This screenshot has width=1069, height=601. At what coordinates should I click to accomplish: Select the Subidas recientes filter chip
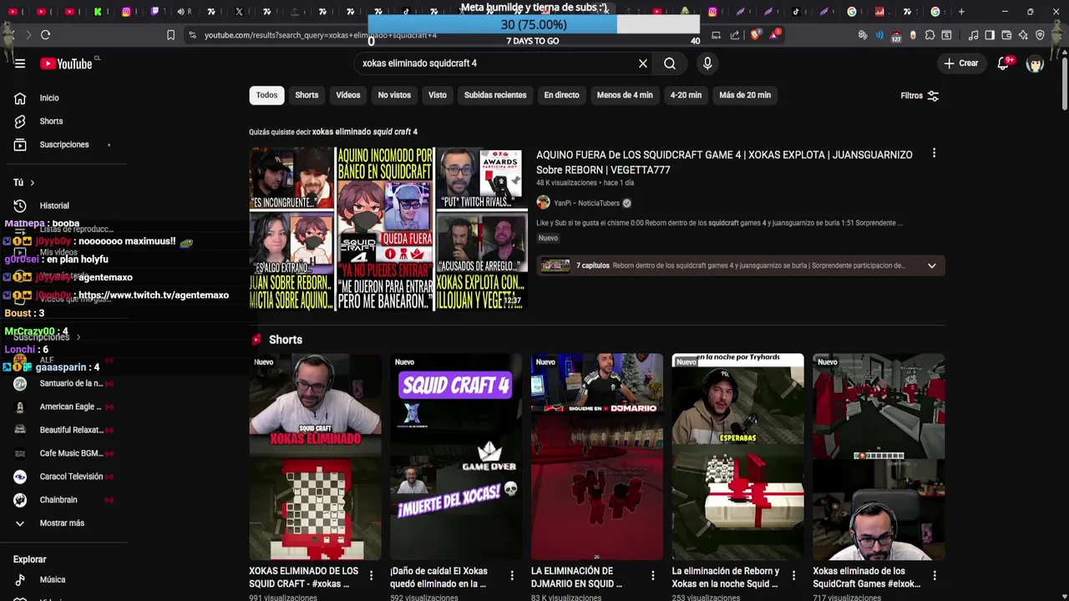[495, 95]
